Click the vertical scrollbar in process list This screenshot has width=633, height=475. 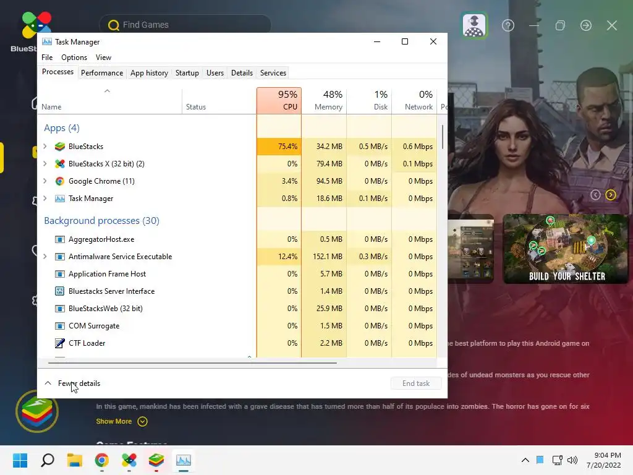[x=443, y=137]
